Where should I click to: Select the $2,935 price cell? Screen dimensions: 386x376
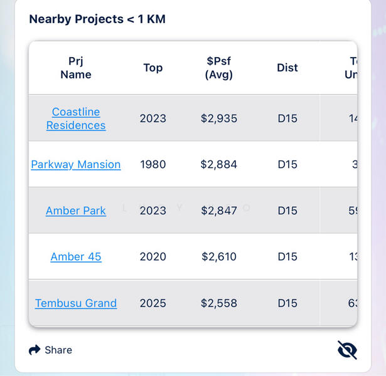click(219, 118)
